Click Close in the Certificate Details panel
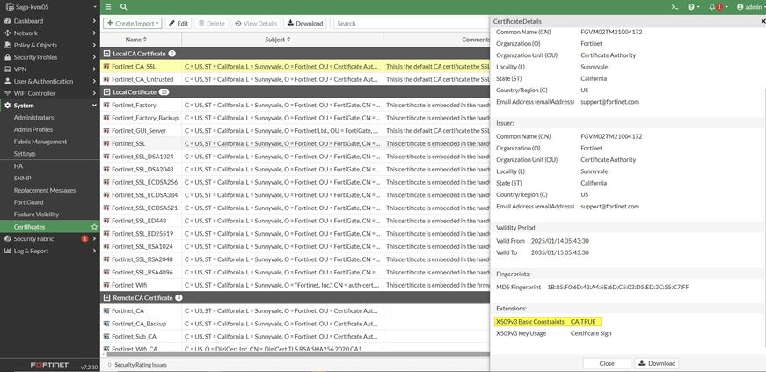Screen dimensions: 766x372 pos(607,364)
